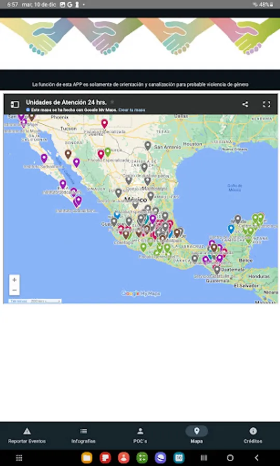
Task: Navigate back with the back arrow
Action: click(257, 458)
